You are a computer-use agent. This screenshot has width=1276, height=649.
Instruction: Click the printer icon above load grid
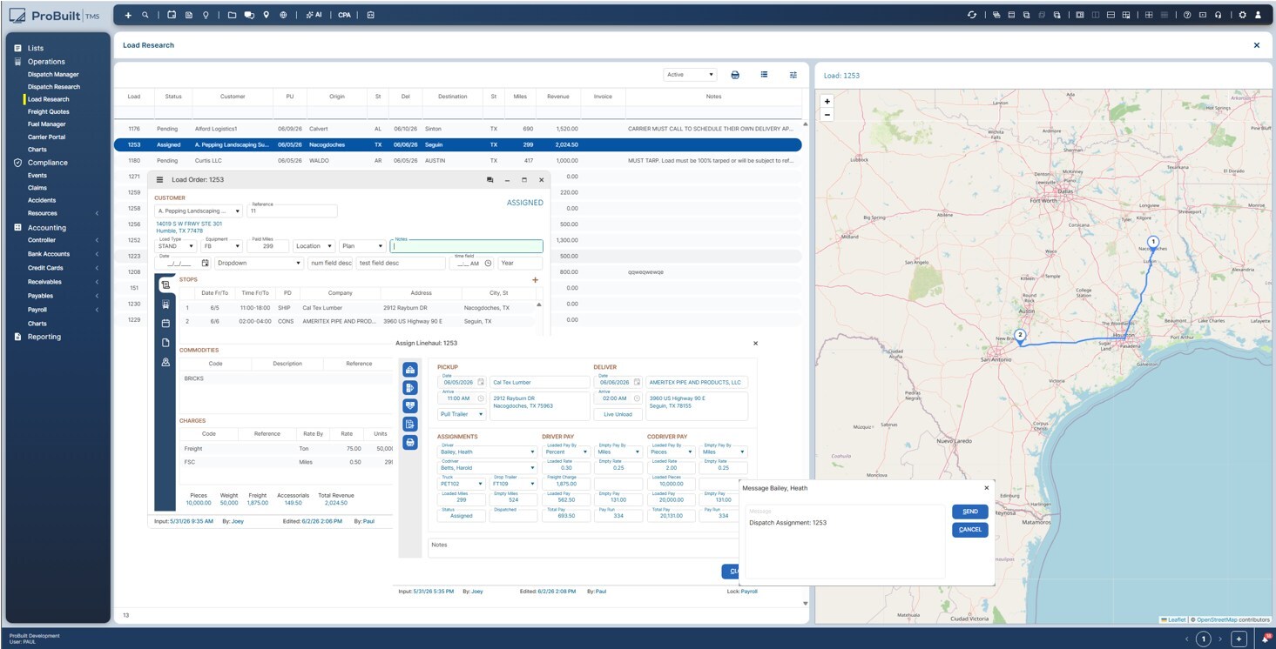click(x=735, y=75)
